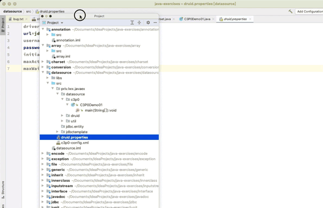Click the Build hammer icon
This screenshot has width=323, height=208.
pos(291,11)
